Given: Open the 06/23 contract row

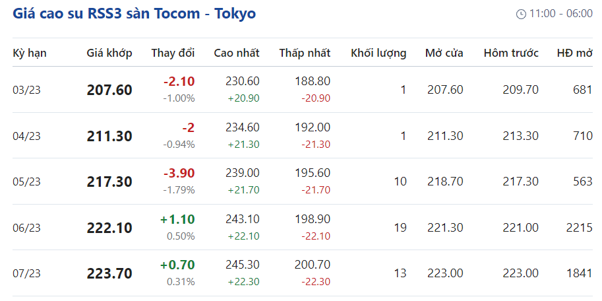Looking at the screenshot, I should click(x=27, y=228).
